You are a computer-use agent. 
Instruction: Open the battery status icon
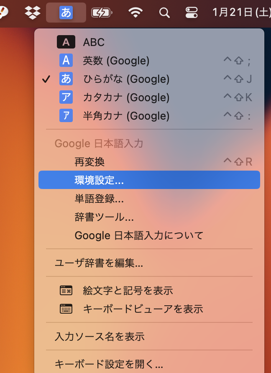pos(101,13)
